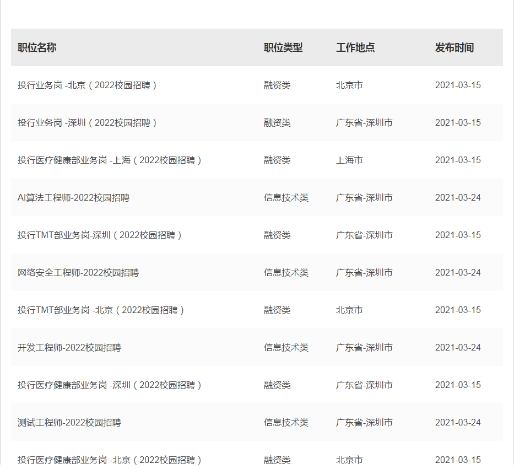Open 开发工程师-2022校园招聘 posting
This screenshot has width=514, height=469.
[69, 348]
